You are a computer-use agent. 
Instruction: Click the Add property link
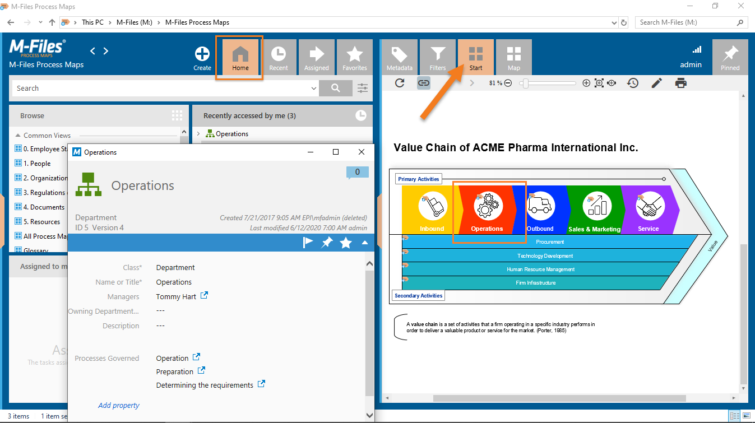[119, 406]
